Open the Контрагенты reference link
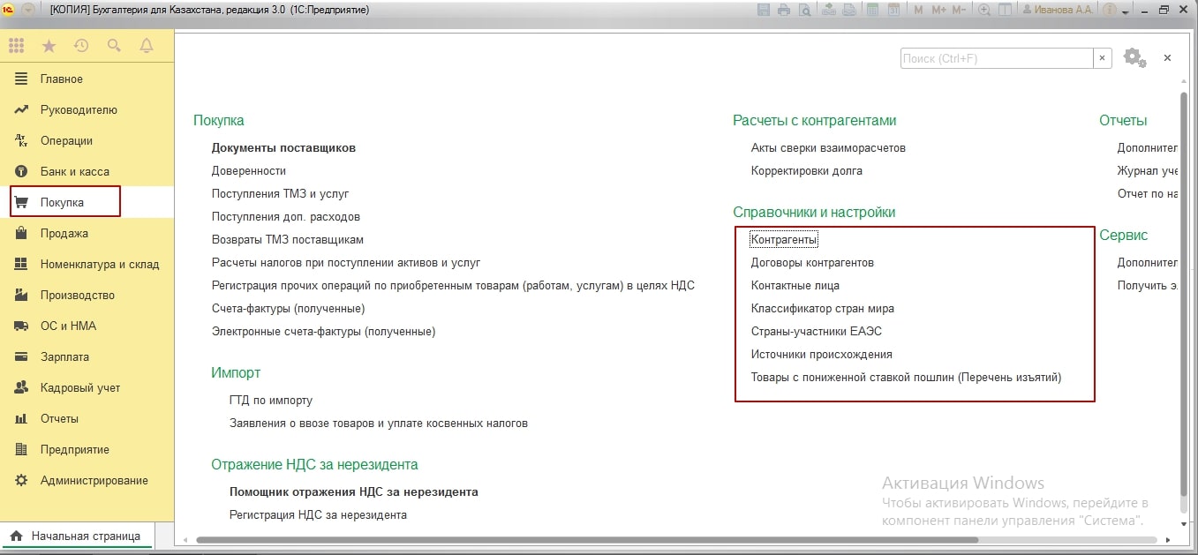The width and height of the screenshot is (1198, 555). coord(784,239)
